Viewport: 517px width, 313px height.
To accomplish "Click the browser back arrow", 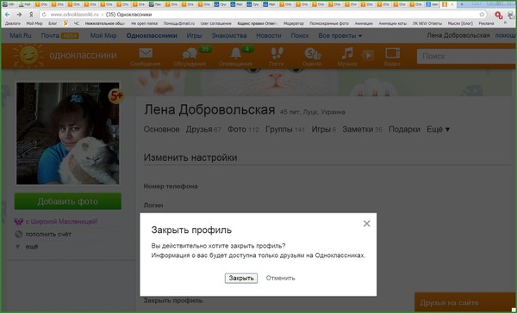I will coord(7,15).
